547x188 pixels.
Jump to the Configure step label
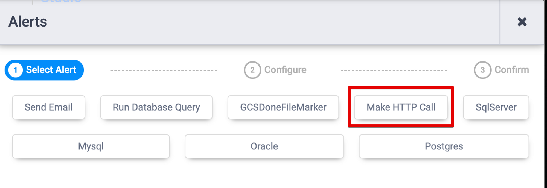tap(285, 70)
